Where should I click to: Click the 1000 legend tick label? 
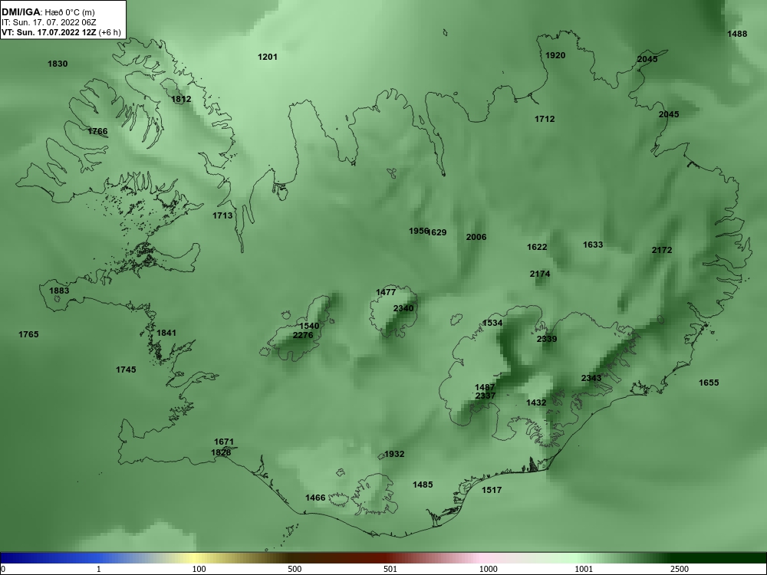488,569
